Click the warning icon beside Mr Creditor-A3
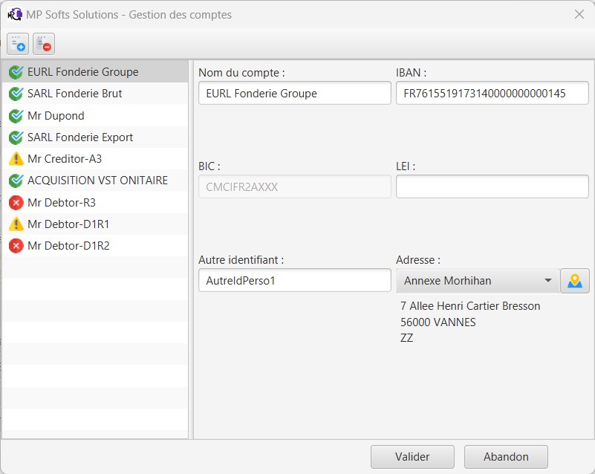595x474 pixels. point(16,159)
